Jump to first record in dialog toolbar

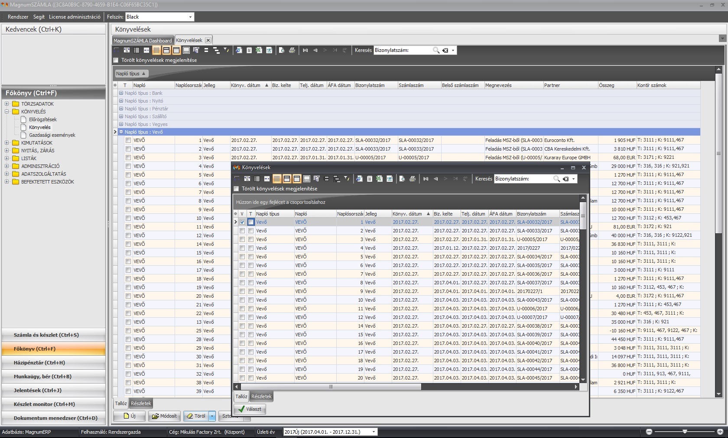point(426,179)
